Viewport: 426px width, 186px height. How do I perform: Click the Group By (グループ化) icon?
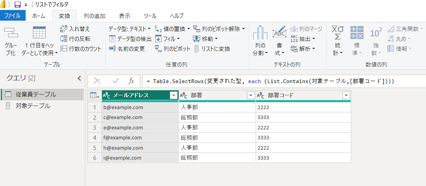[x=11, y=33]
